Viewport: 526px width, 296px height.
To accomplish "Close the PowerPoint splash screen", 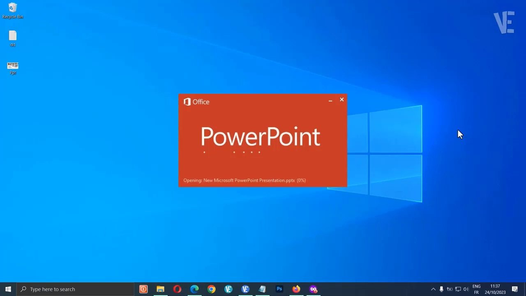I will coord(341,99).
